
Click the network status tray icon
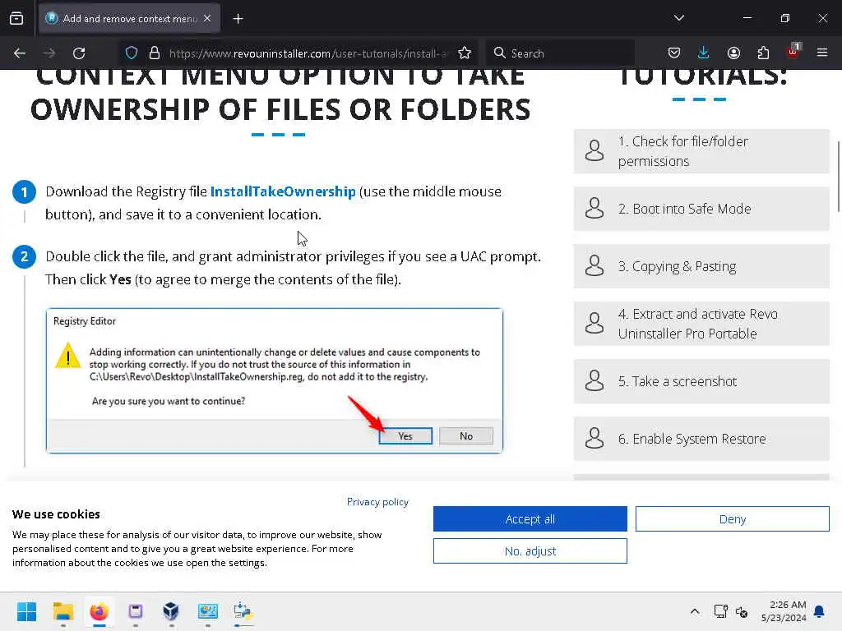[x=720, y=611]
